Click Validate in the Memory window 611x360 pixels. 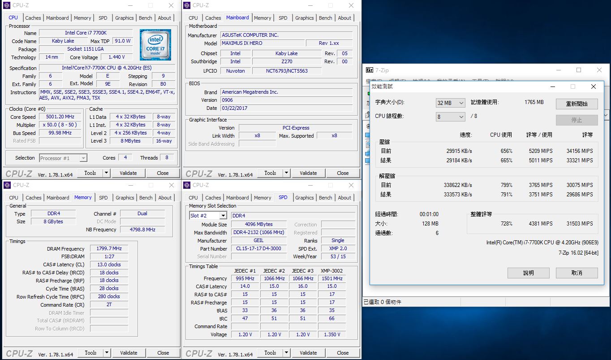pyautogui.click(x=129, y=353)
